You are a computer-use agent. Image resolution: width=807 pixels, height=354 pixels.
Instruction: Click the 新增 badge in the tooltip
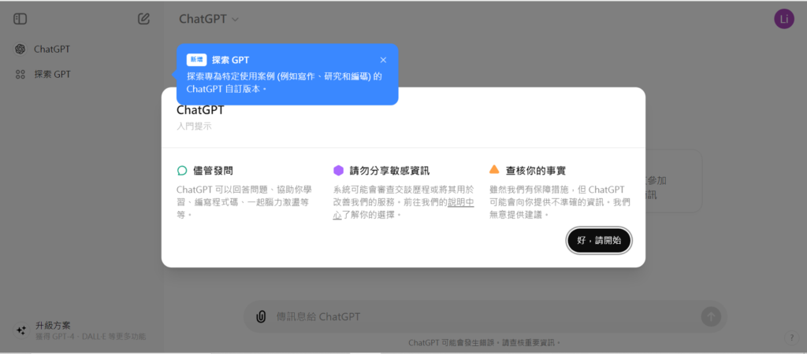coord(196,60)
